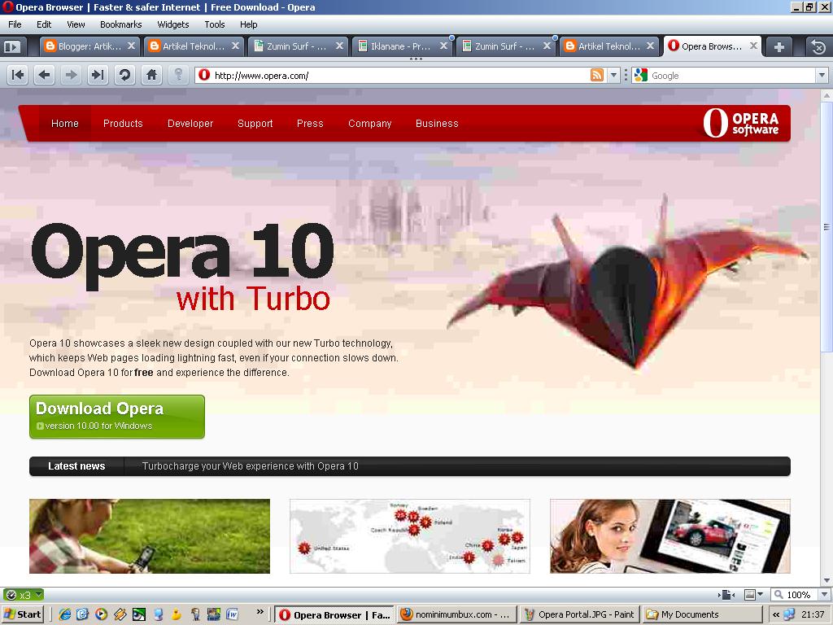The height and width of the screenshot is (625, 833).
Task: Open the search engine dropdown arrow
Action: click(822, 75)
